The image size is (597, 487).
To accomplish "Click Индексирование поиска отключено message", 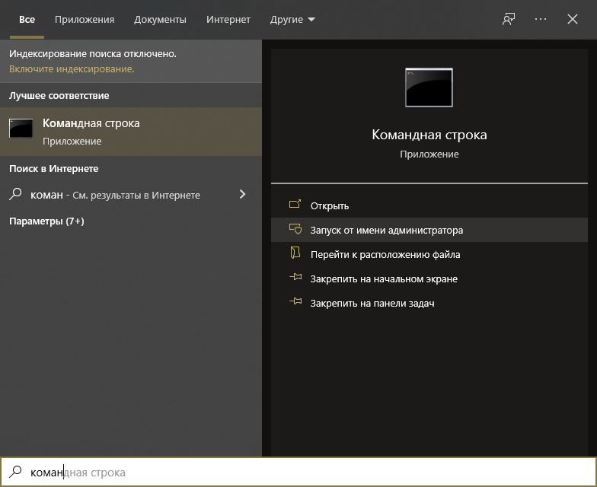I will click(93, 53).
